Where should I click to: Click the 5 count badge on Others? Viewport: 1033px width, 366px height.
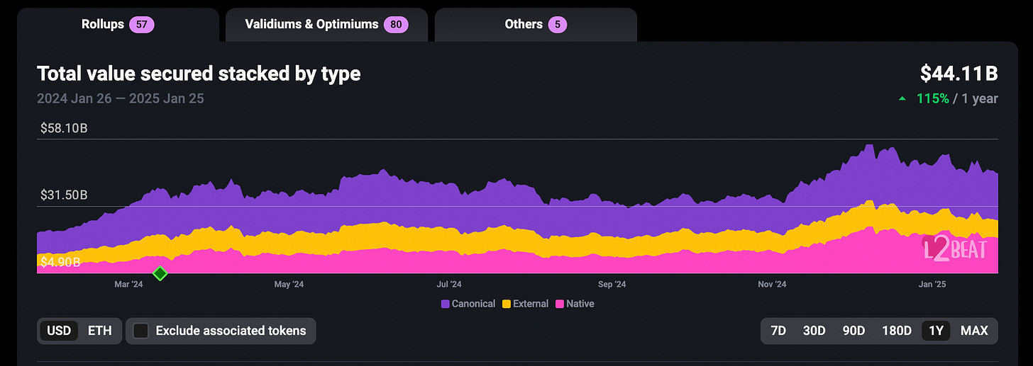click(558, 25)
